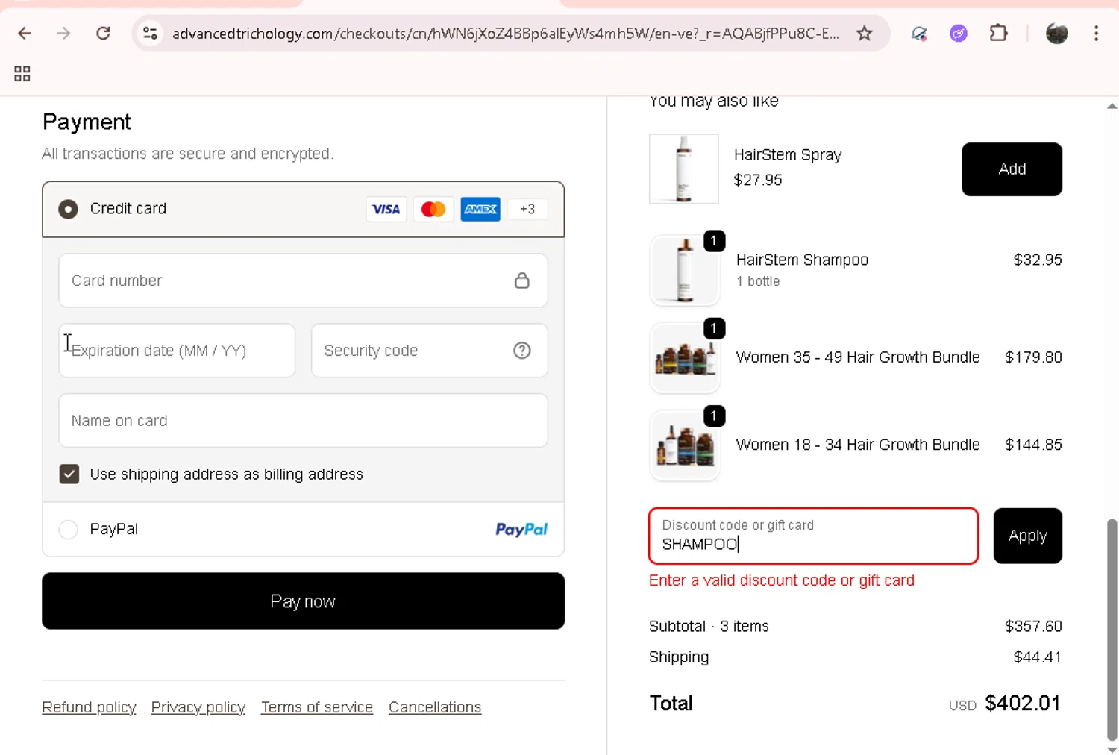The height and width of the screenshot is (755, 1119).
Task: Click the Women 35 - 49 Bundle thumbnail
Action: tap(685, 357)
